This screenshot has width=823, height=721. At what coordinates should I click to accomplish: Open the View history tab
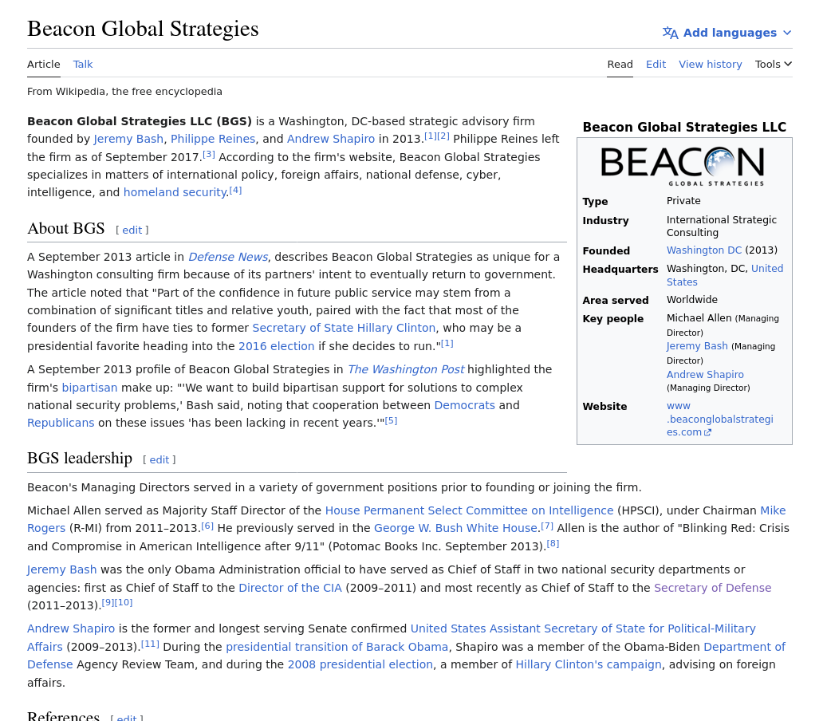tap(710, 64)
